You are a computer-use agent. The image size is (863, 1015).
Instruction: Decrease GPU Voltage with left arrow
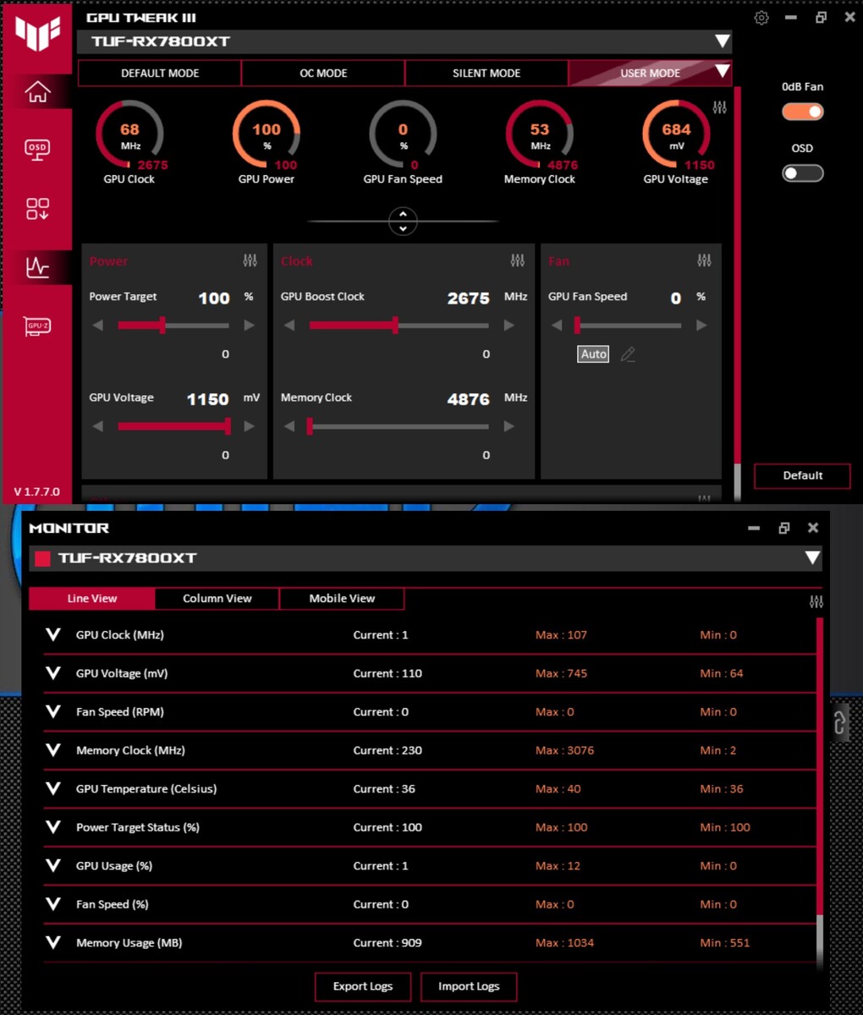(x=98, y=426)
